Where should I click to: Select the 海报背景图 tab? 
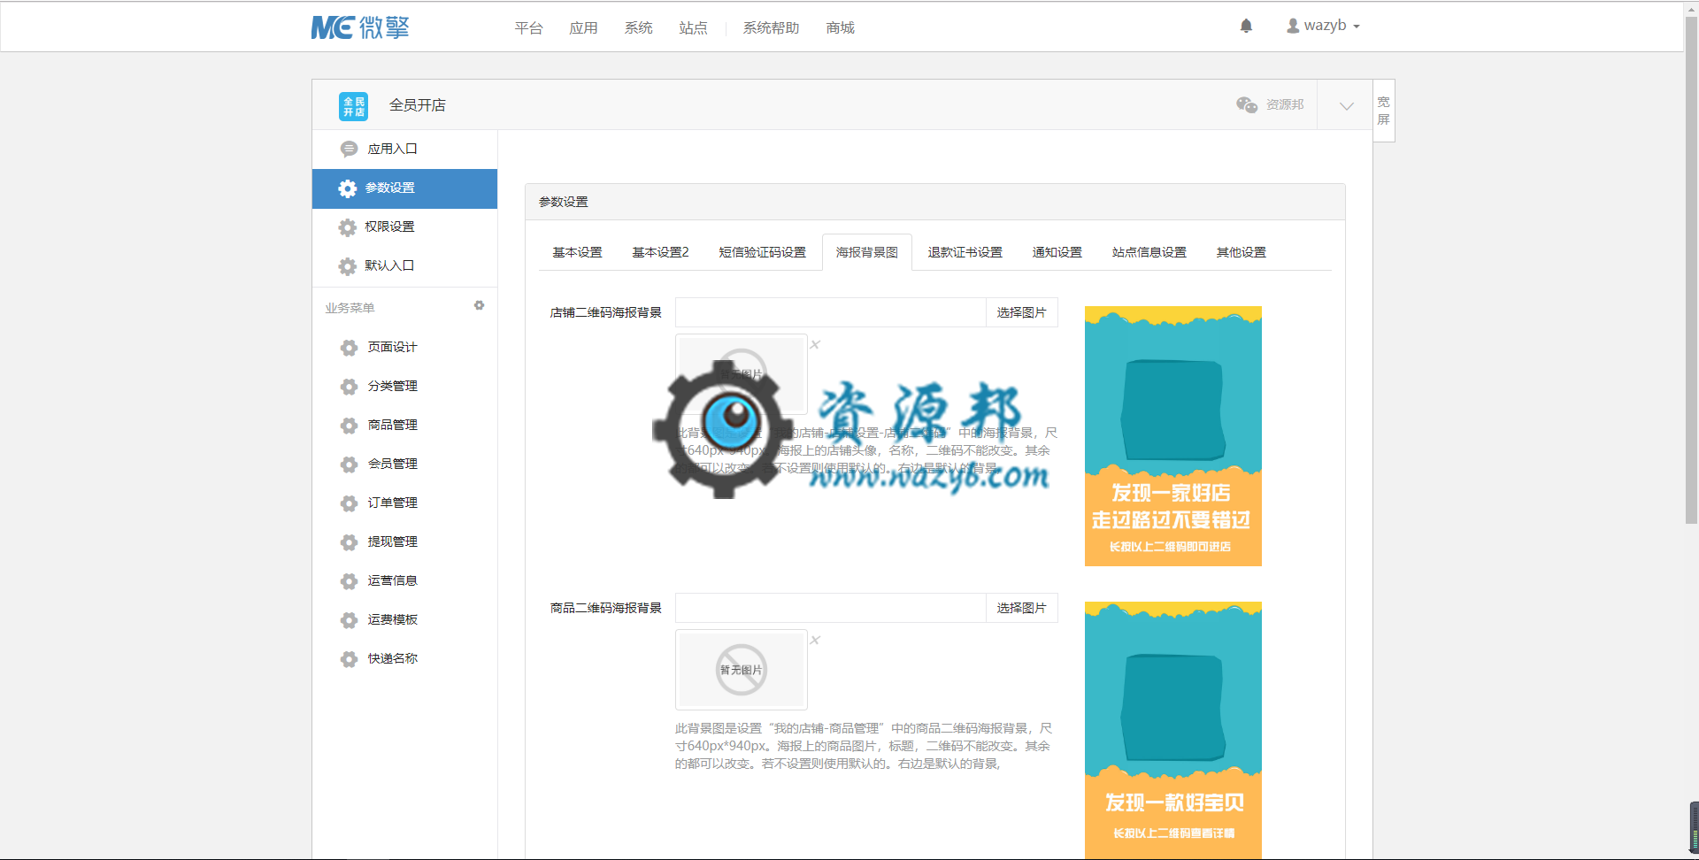(x=866, y=252)
